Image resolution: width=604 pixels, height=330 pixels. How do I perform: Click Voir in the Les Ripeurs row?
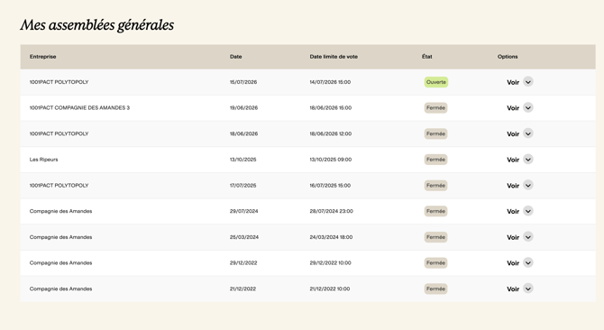pos(513,160)
